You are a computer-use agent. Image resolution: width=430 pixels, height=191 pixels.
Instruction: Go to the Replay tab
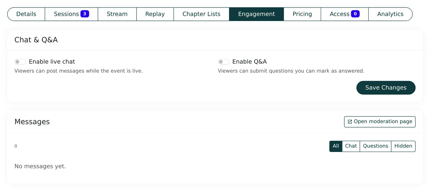tap(155, 14)
